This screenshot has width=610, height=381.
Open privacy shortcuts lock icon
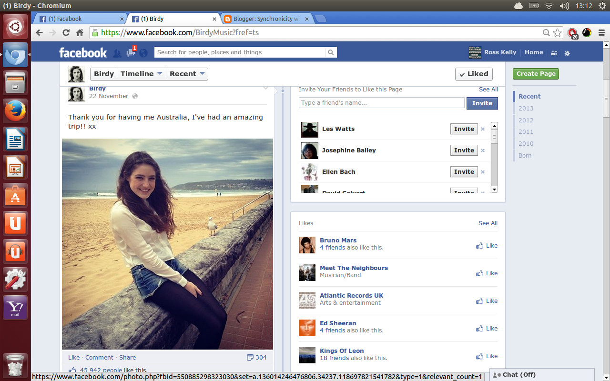(554, 53)
